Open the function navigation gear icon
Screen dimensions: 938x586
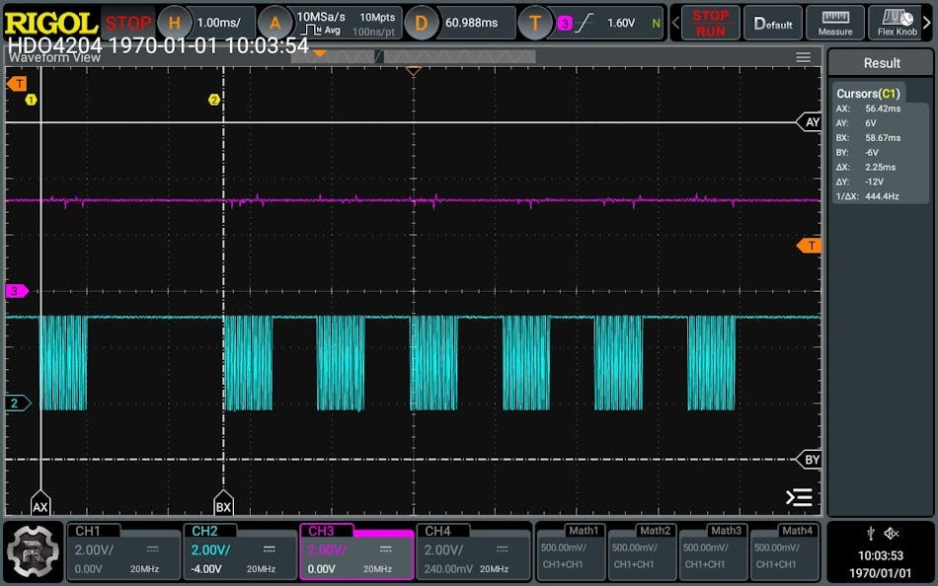click(x=33, y=552)
